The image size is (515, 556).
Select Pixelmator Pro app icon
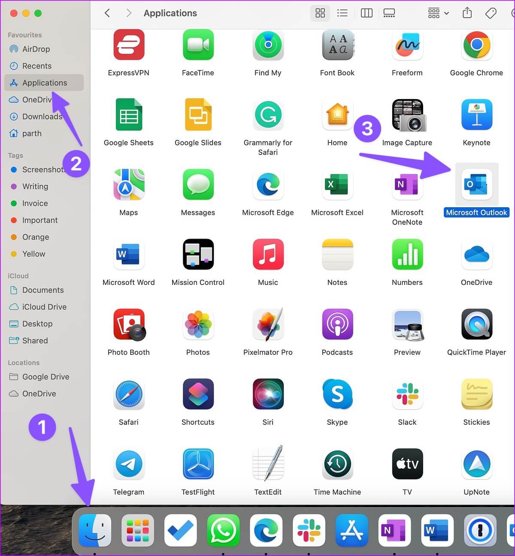pyautogui.click(x=268, y=324)
